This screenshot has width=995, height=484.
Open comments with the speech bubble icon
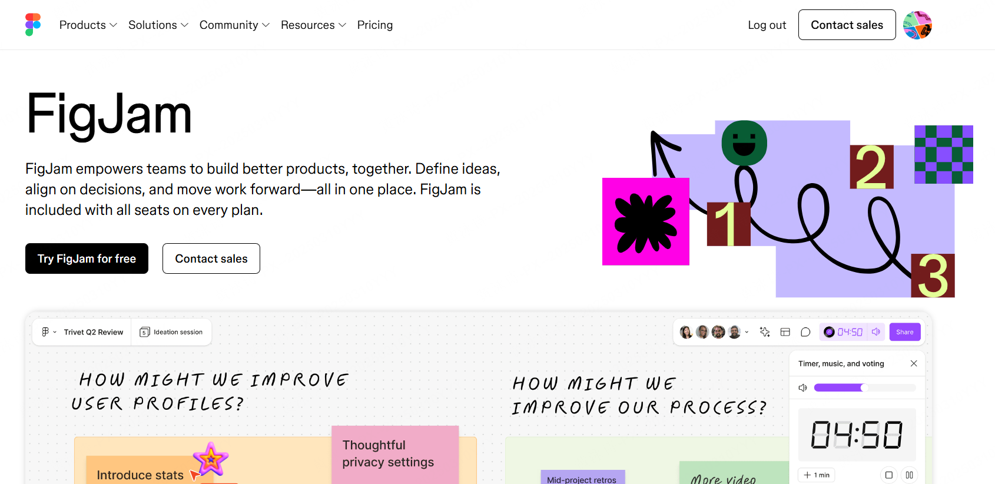click(x=805, y=332)
